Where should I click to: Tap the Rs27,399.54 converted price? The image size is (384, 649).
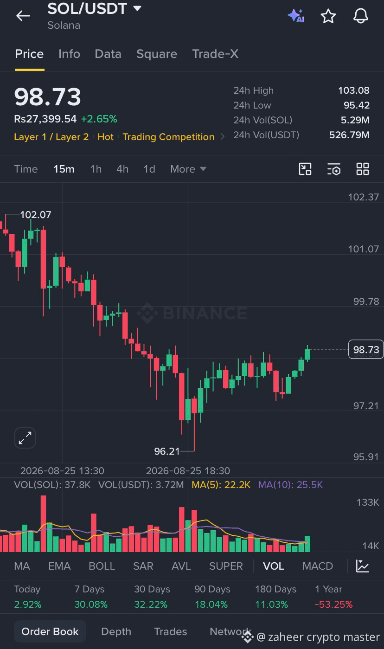click(45, 119)
